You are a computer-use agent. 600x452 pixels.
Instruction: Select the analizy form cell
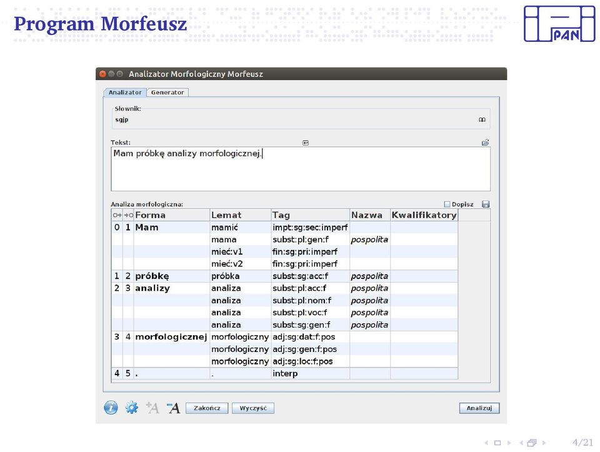[x=171, y=288]
